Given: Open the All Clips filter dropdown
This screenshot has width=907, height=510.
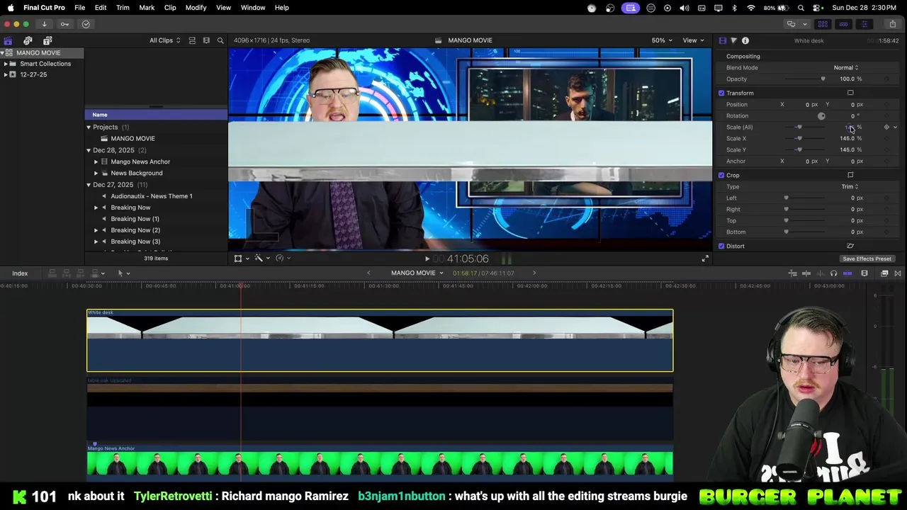Looking at the screenshot, I should click(x=165, y=40).
